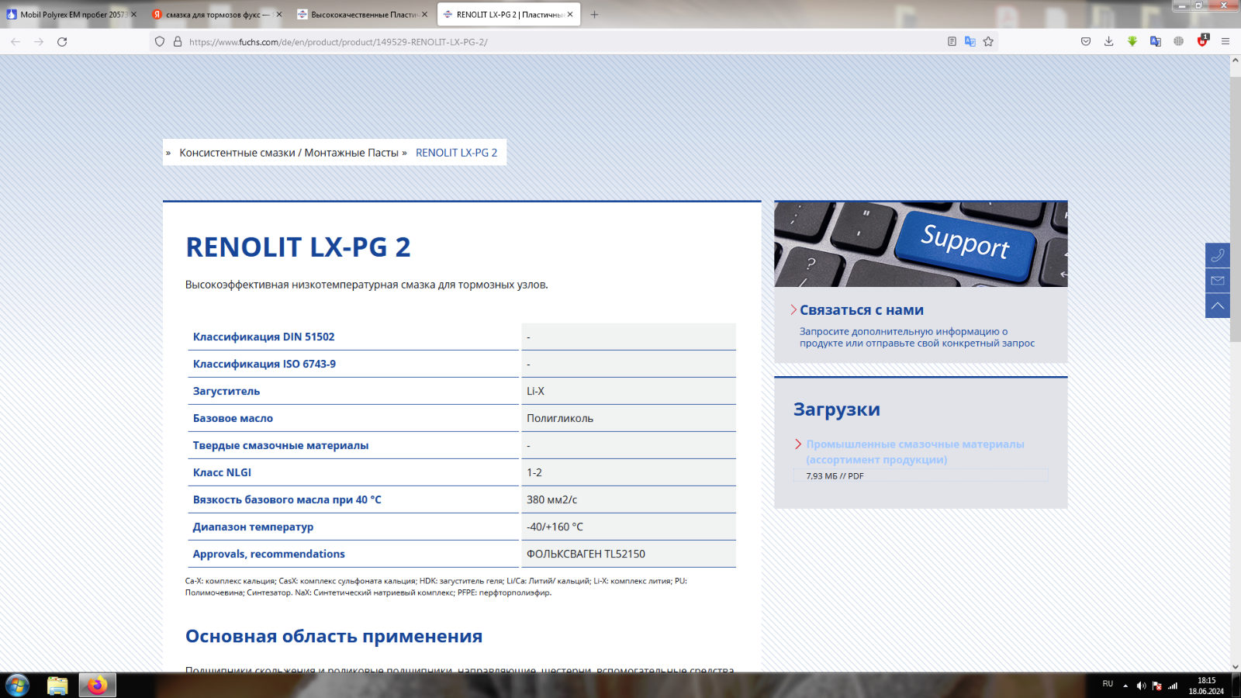Open File Explorer from the taskbar
The width and height of the screenshot is (1241, 698).
[x=57, y=686]
